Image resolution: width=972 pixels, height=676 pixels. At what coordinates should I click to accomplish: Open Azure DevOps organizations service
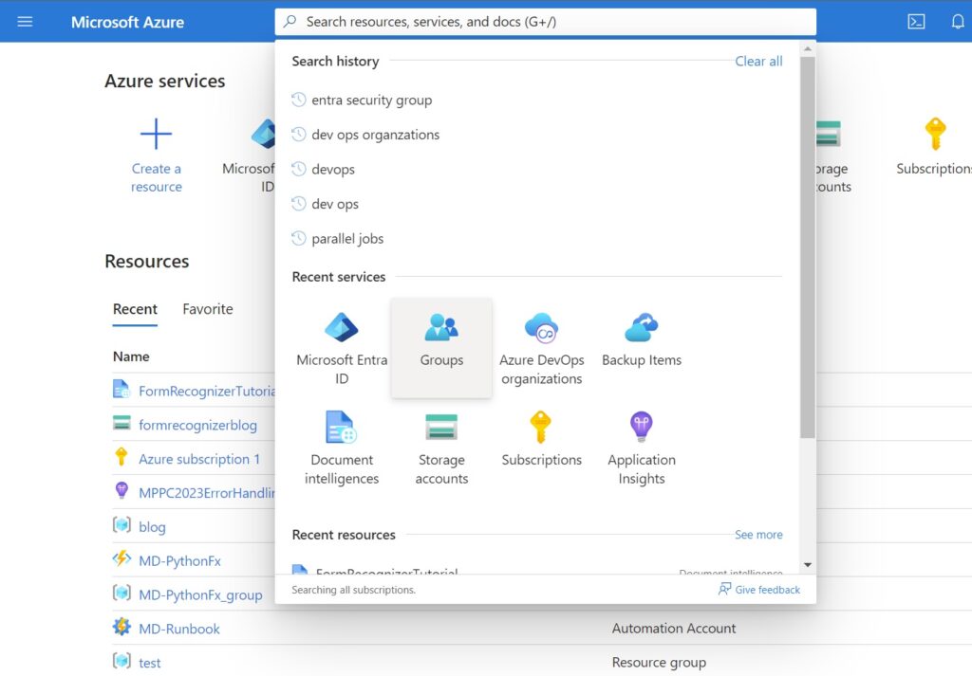tap(542, 348)
